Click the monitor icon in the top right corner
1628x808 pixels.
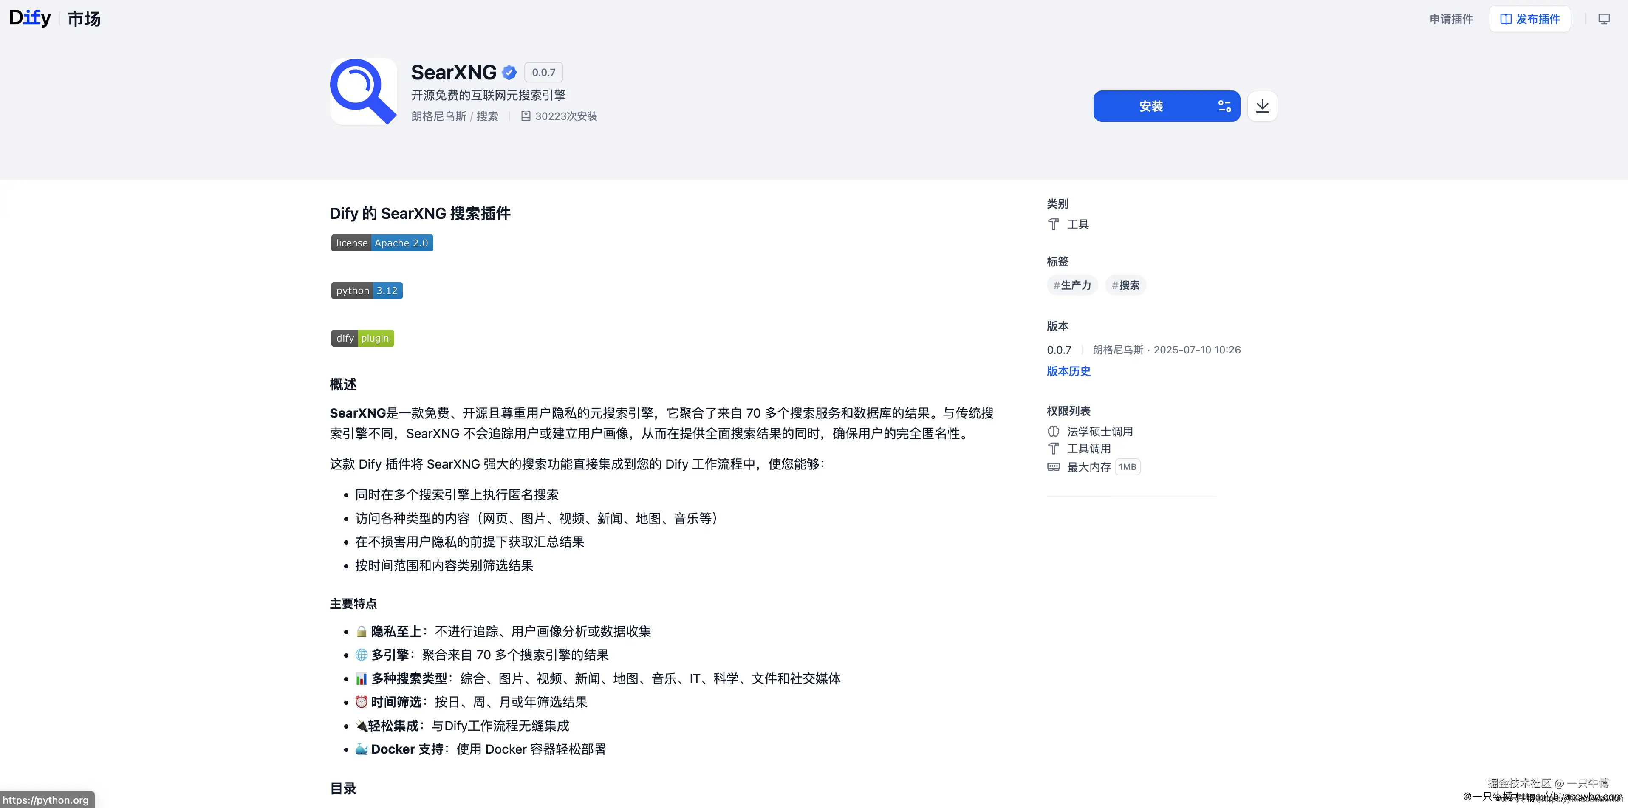coord(1604,18)
